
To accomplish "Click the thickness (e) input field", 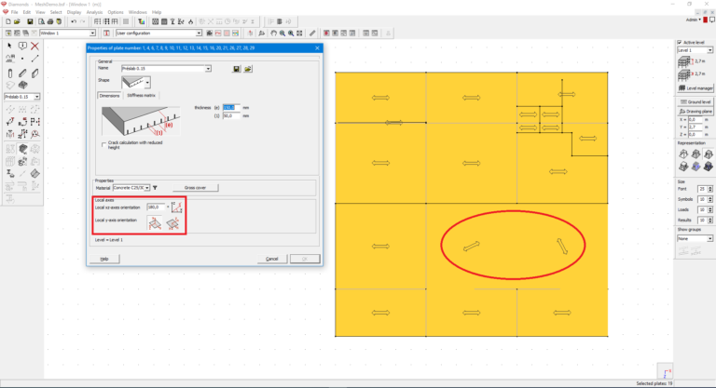I will click(231, 108).
